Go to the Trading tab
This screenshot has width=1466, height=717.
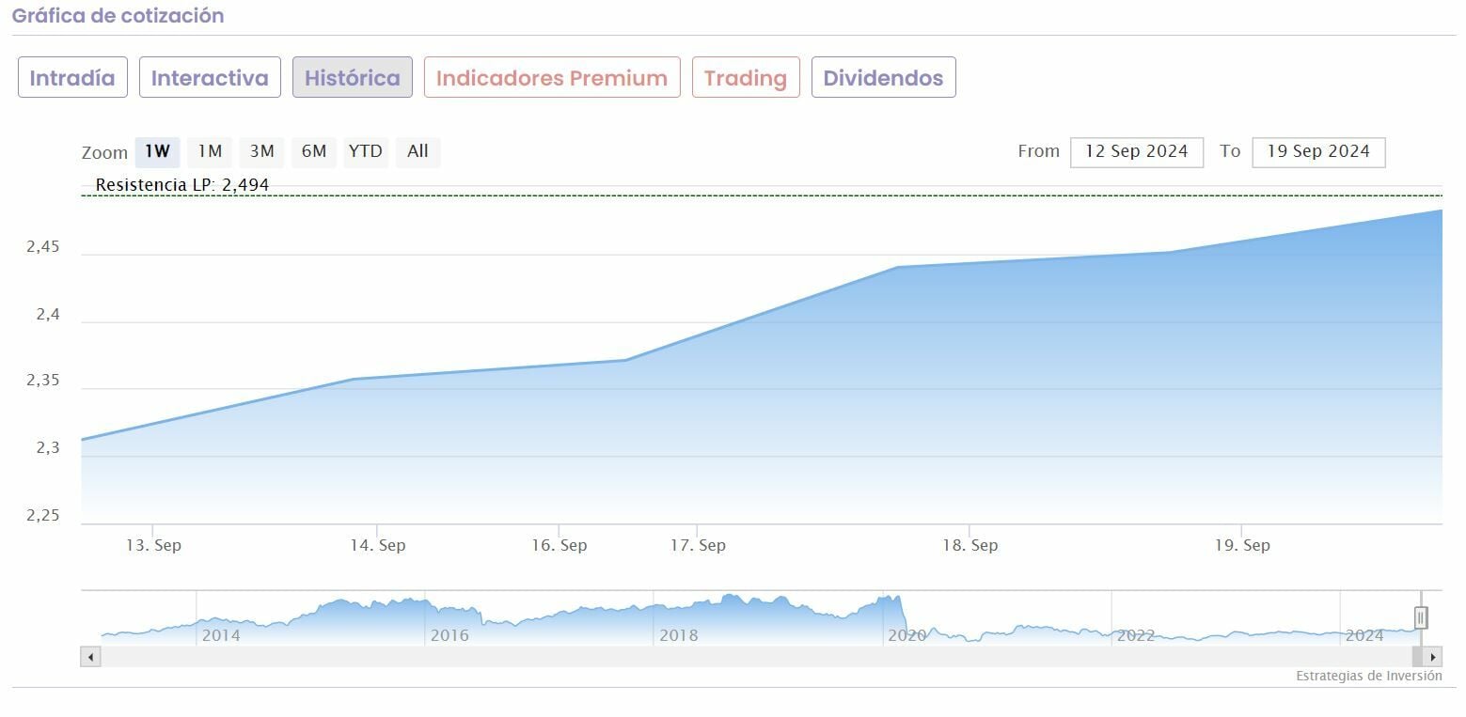pyautogui.click(x=746, y=77)
